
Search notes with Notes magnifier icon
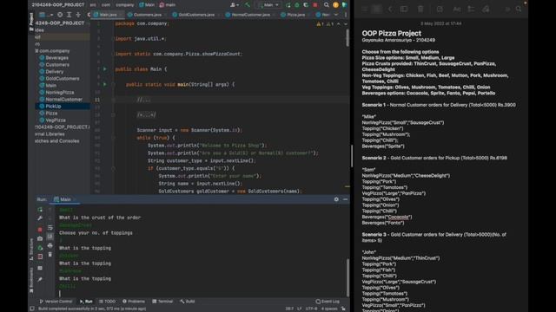click(519, 9)
